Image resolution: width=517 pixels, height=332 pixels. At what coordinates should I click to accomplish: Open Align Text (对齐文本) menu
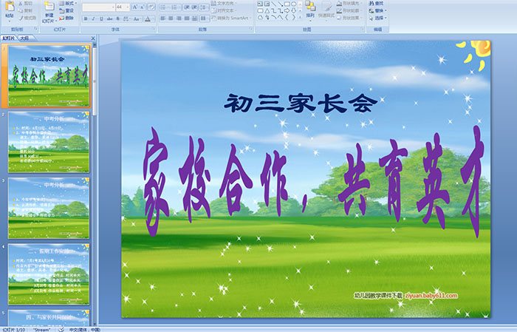click(x=225, y=10)
